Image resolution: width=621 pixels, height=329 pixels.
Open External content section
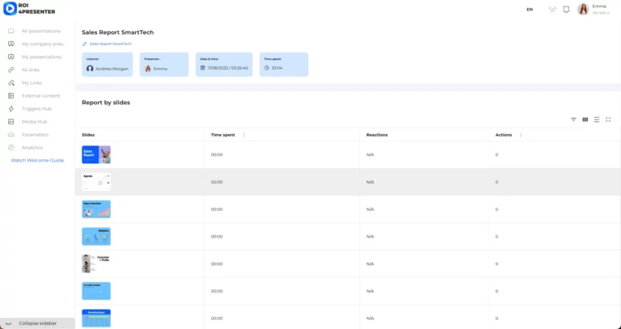40,96
